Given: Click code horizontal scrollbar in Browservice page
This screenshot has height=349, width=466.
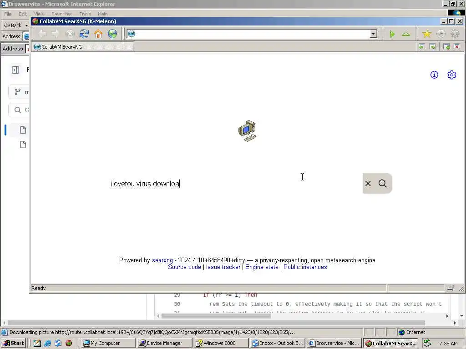Looking at the screenshot, I should click(216, 316).
